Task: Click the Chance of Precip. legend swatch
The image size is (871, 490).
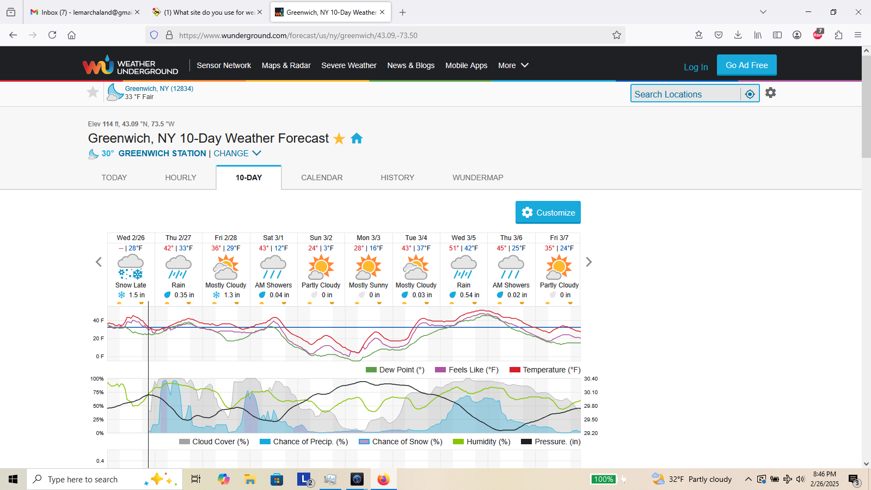Action: click(x=265, y=442)
